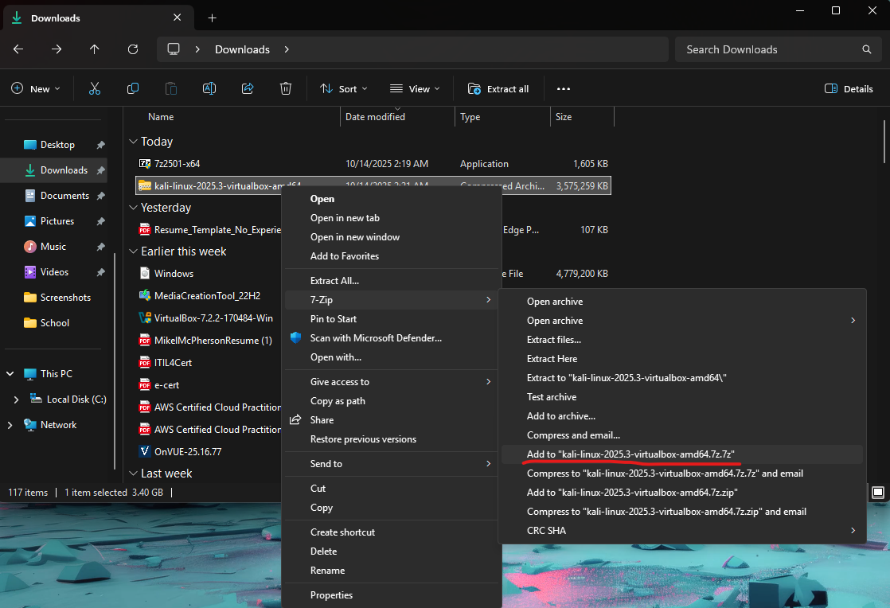The image size is (890, 608).
Task: Expand Send to submenu
Action: (391, 464)
